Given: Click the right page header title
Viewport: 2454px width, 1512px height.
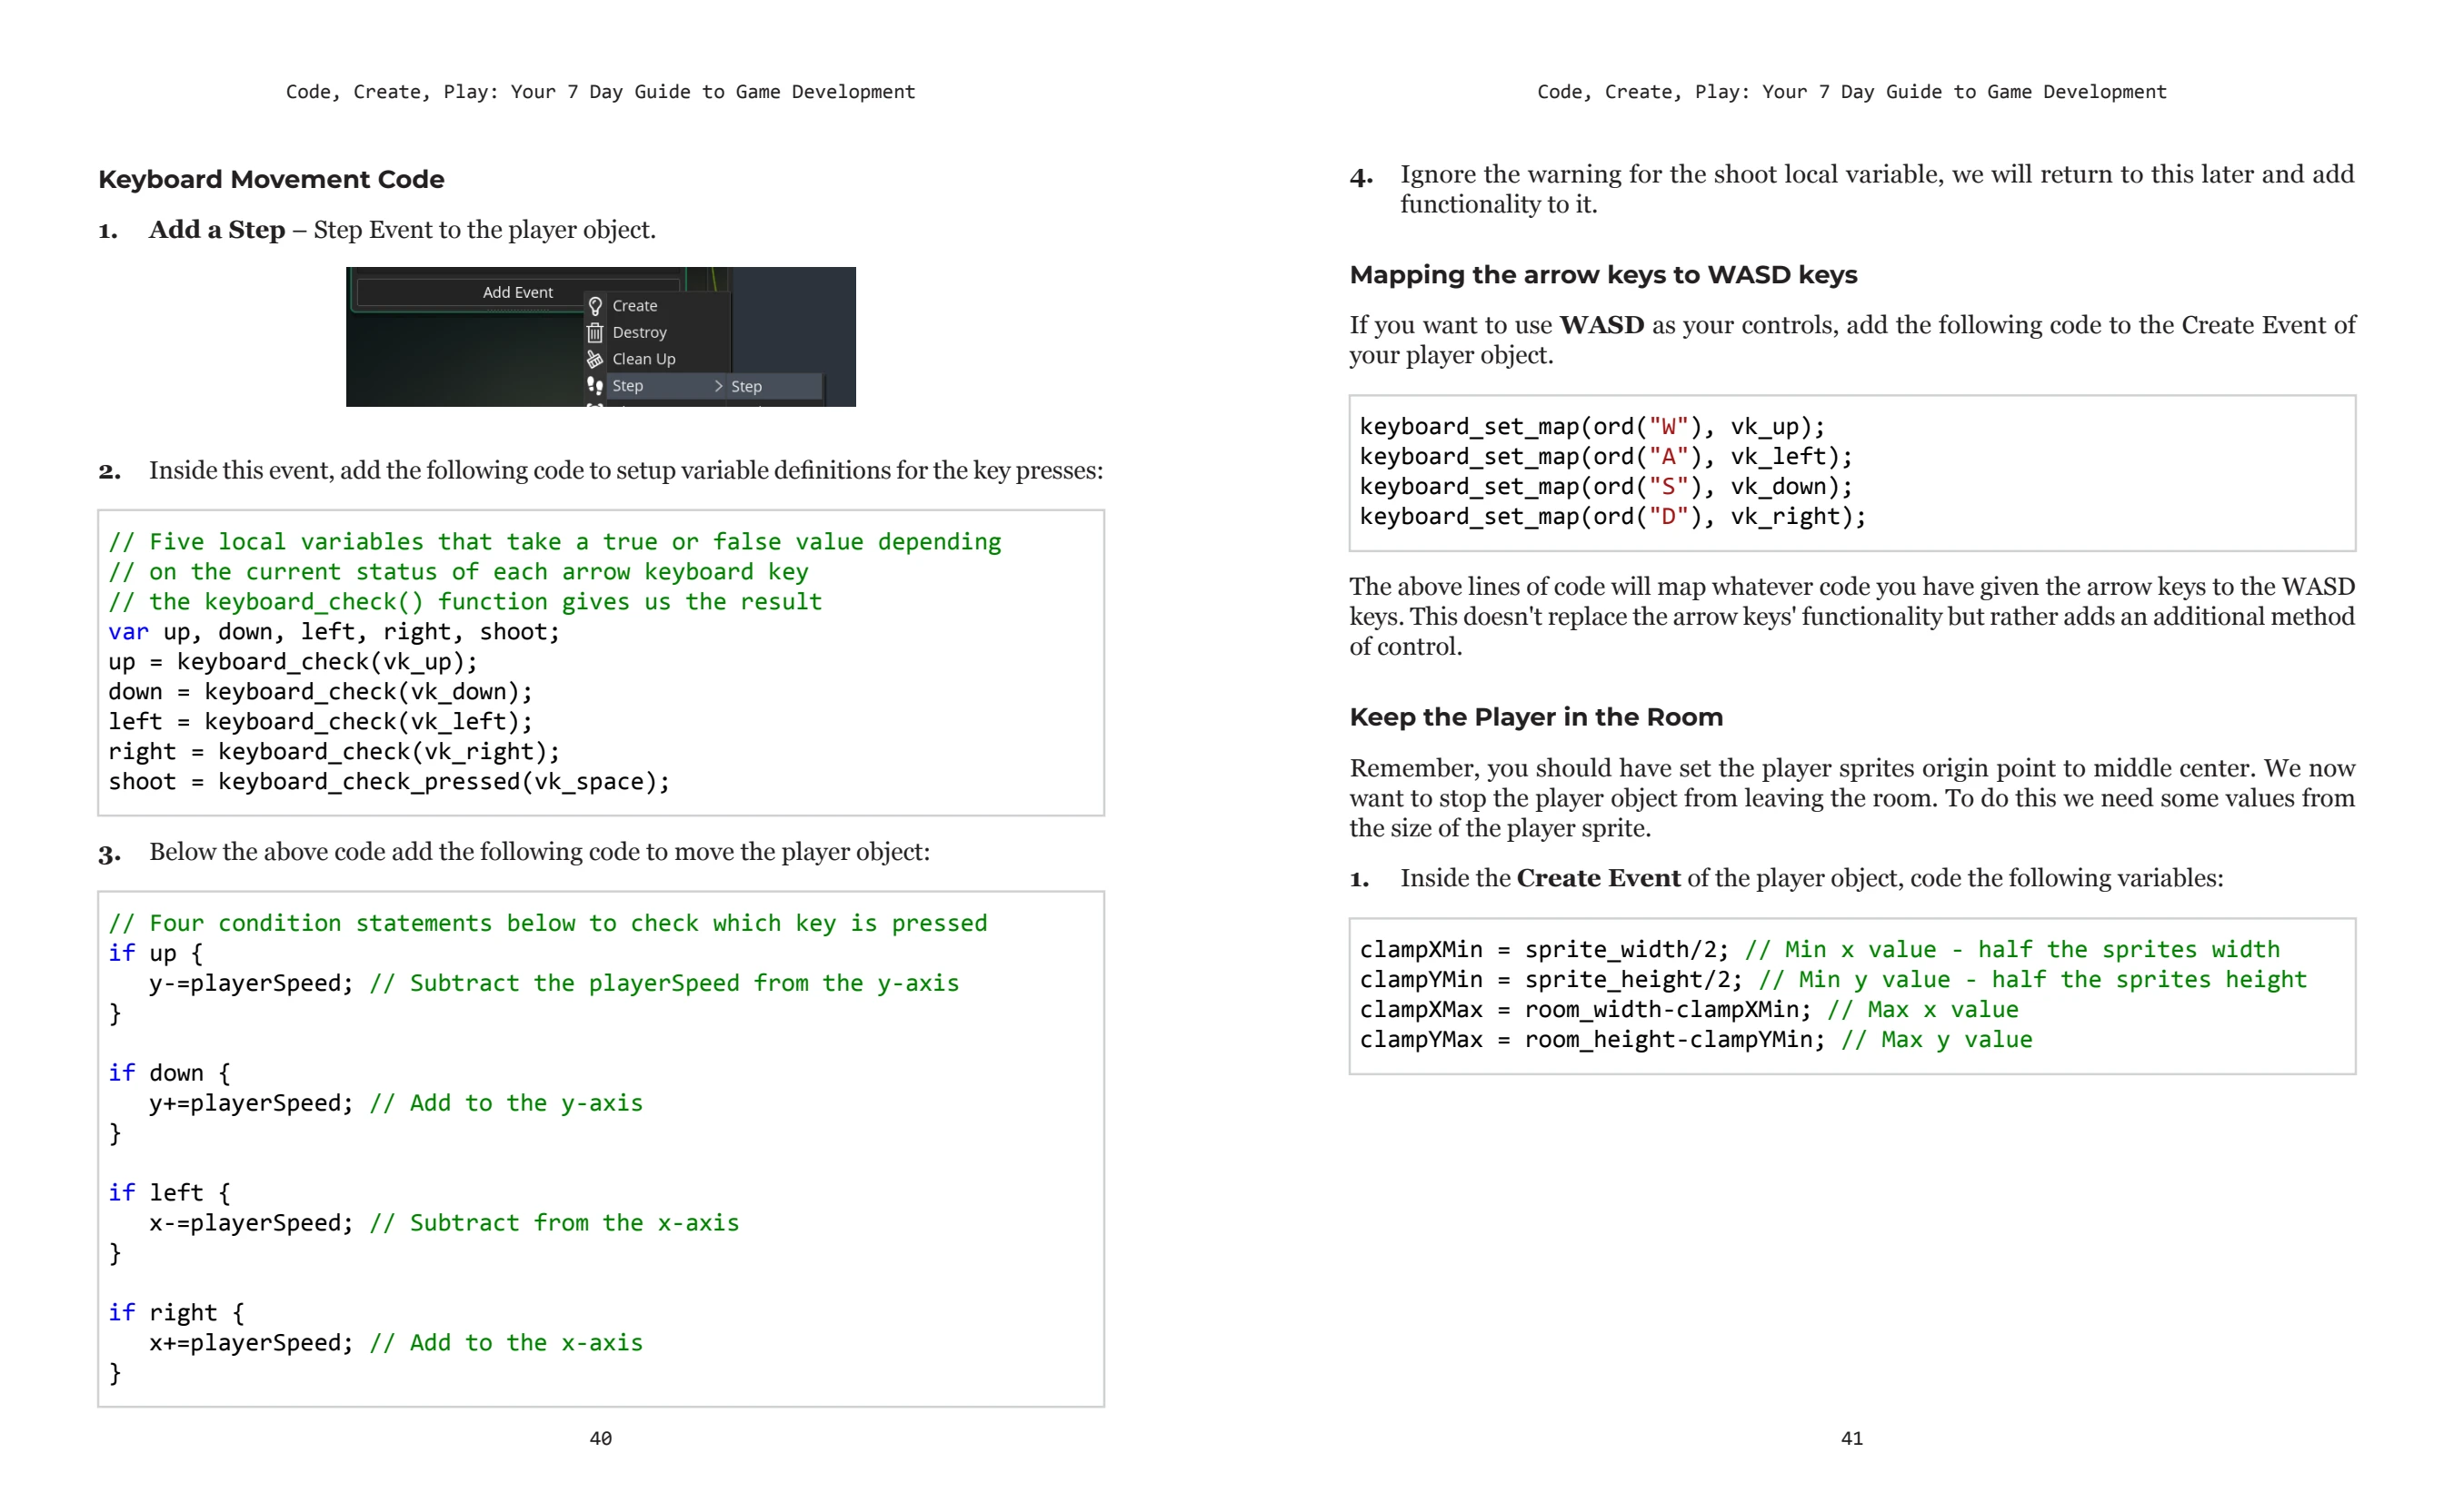Looking at the screenshot, I should pyautogui.click(x=1851, y=92).
